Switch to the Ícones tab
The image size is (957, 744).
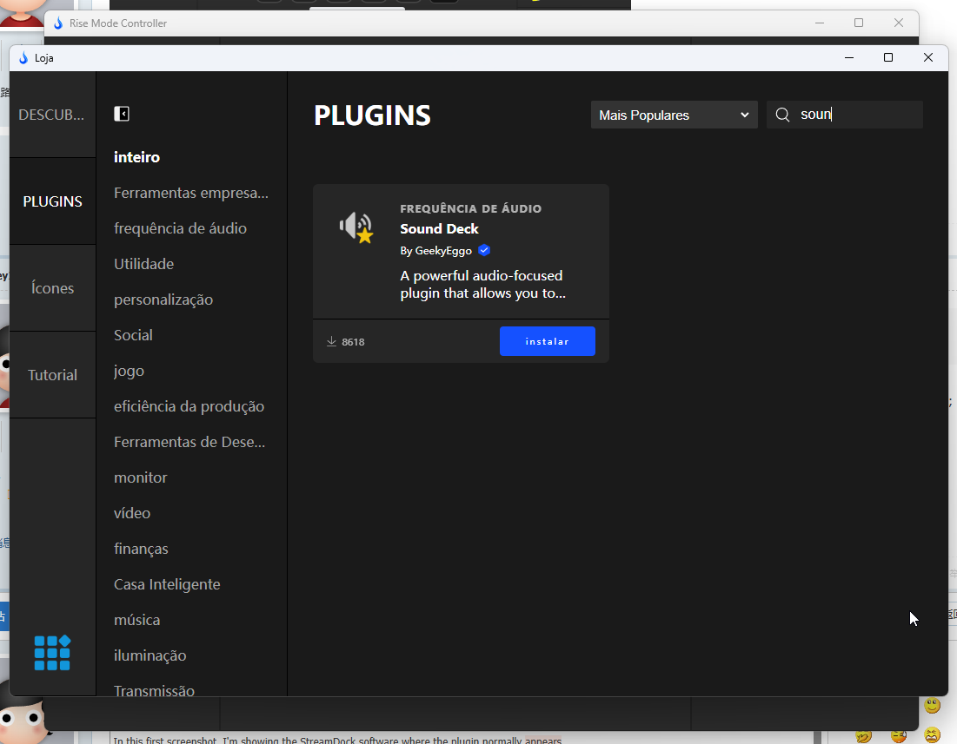click(x=52, y=288)
